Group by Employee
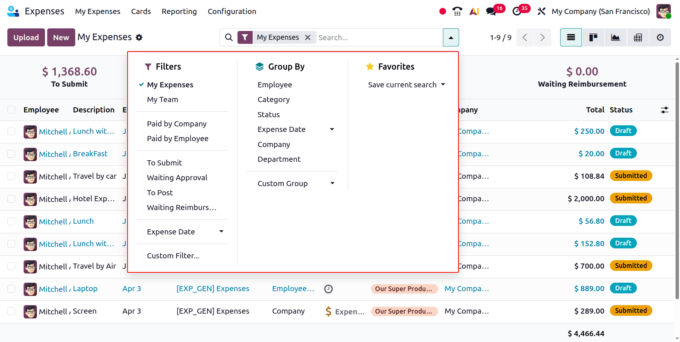 click(275, 85)
